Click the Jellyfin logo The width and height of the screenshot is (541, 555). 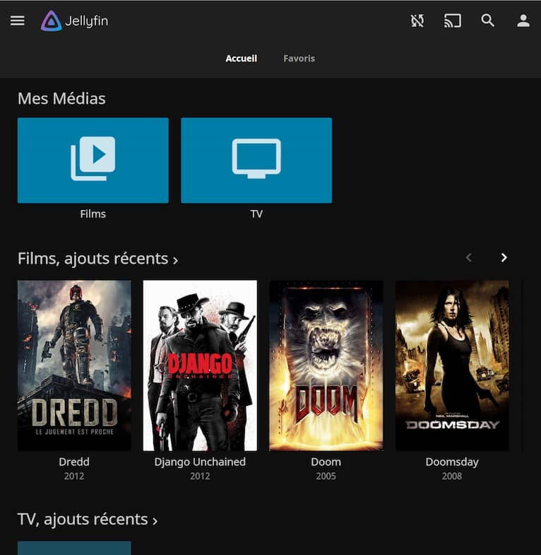click(x=75, y=21)
